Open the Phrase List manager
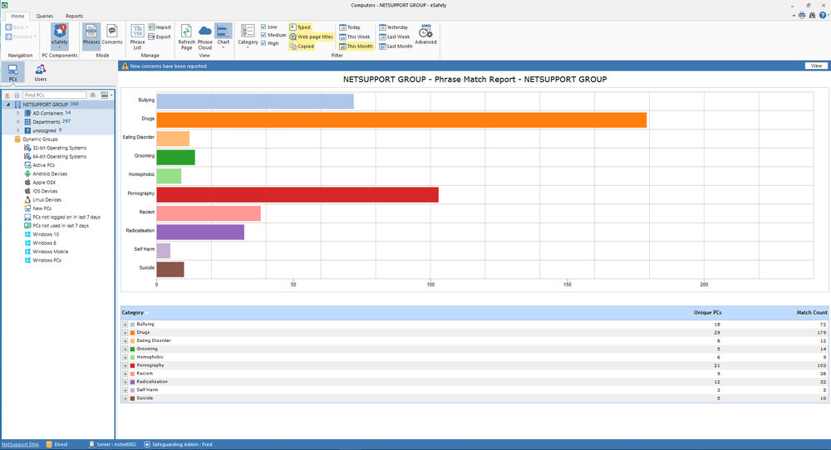Screen dimensions: 831x450 point(137,37)
